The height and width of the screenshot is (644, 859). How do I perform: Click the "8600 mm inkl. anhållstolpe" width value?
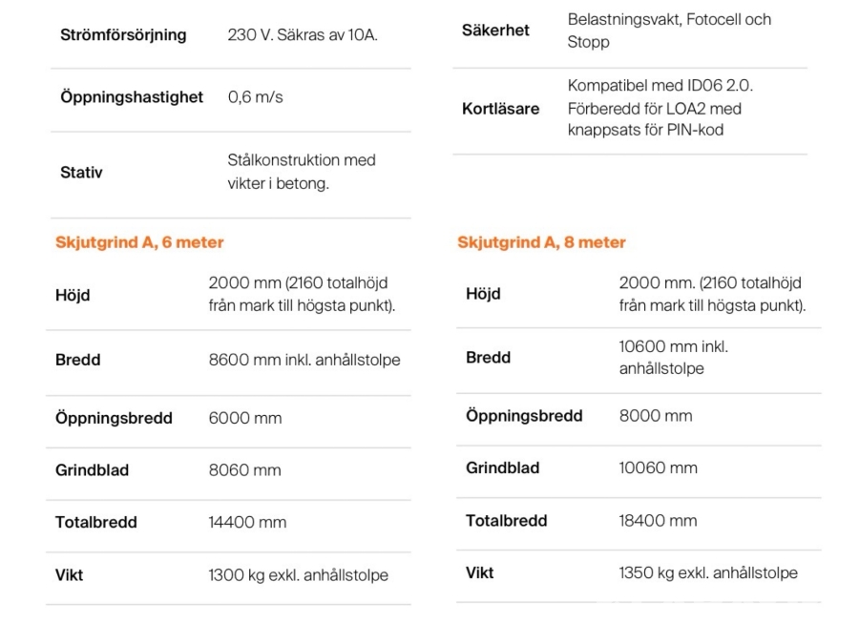coord(304,360)
